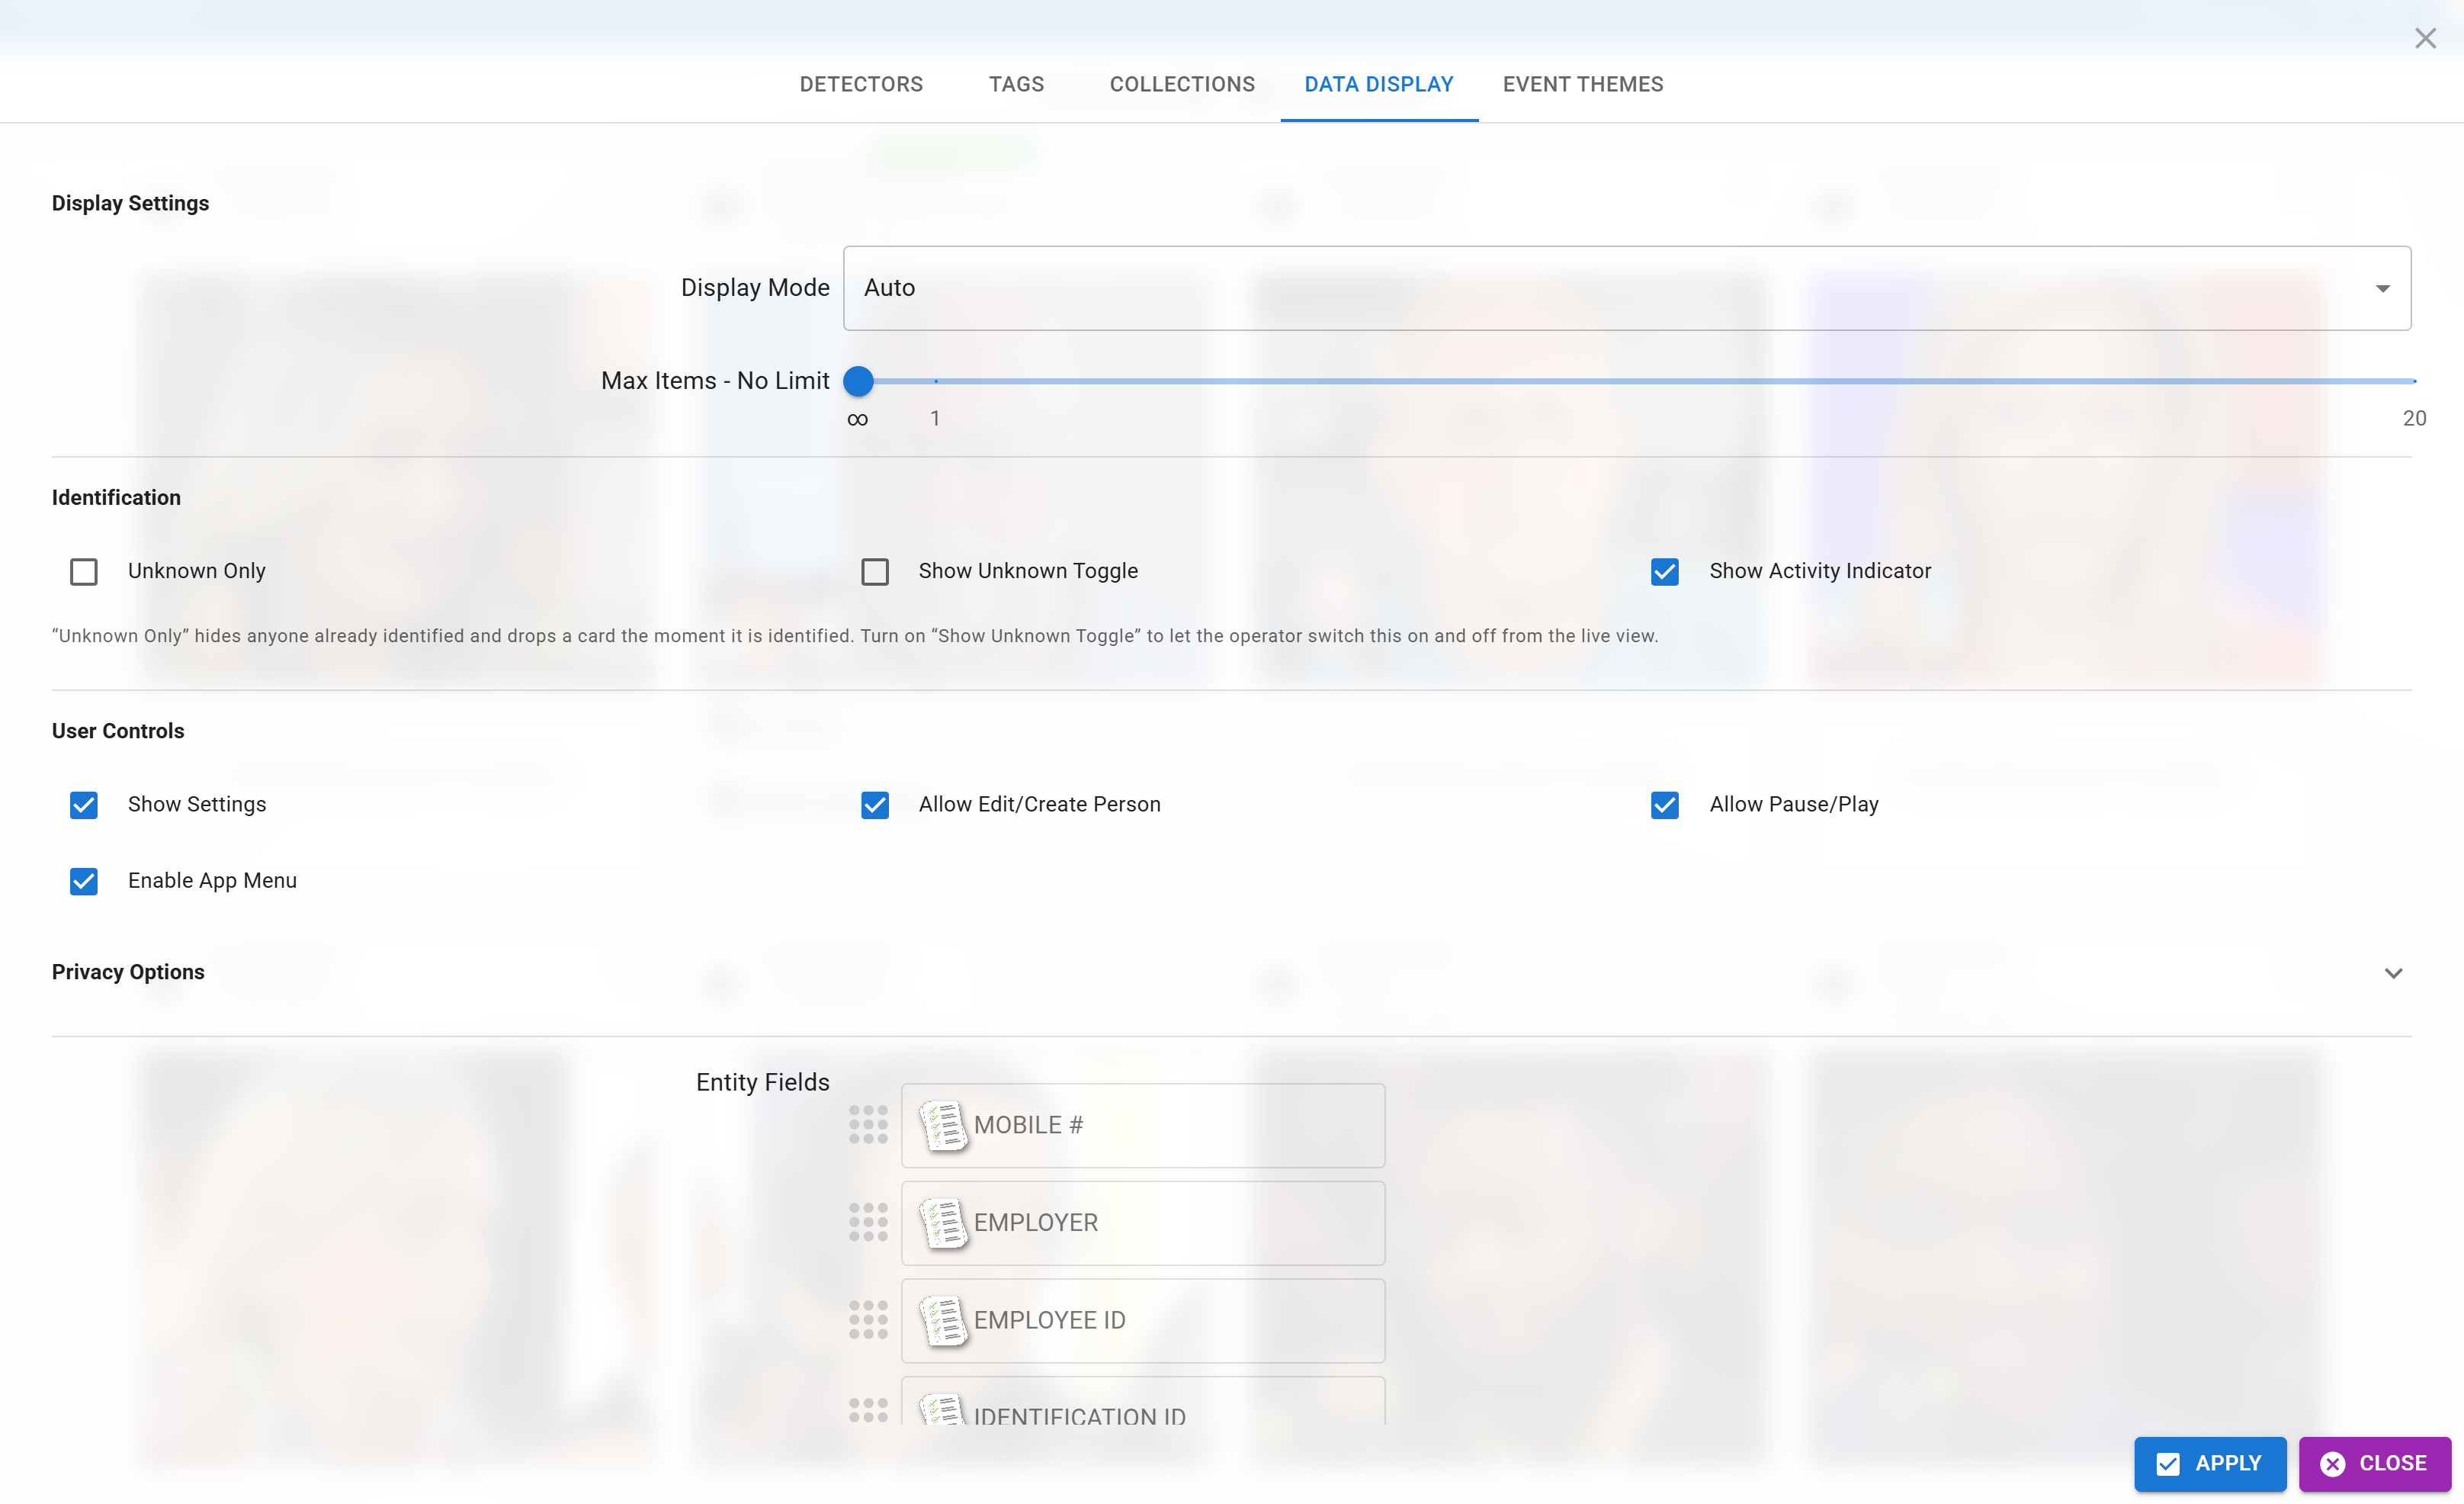Viewport: 2464px width, 1504px height.
Task: Click the drag handle beside MOBILE # field
Action: pos(868,1125)
